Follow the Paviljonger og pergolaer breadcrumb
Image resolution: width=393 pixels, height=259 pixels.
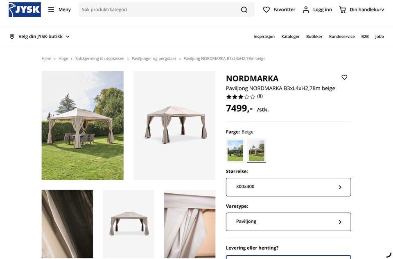tap(154, 58)
